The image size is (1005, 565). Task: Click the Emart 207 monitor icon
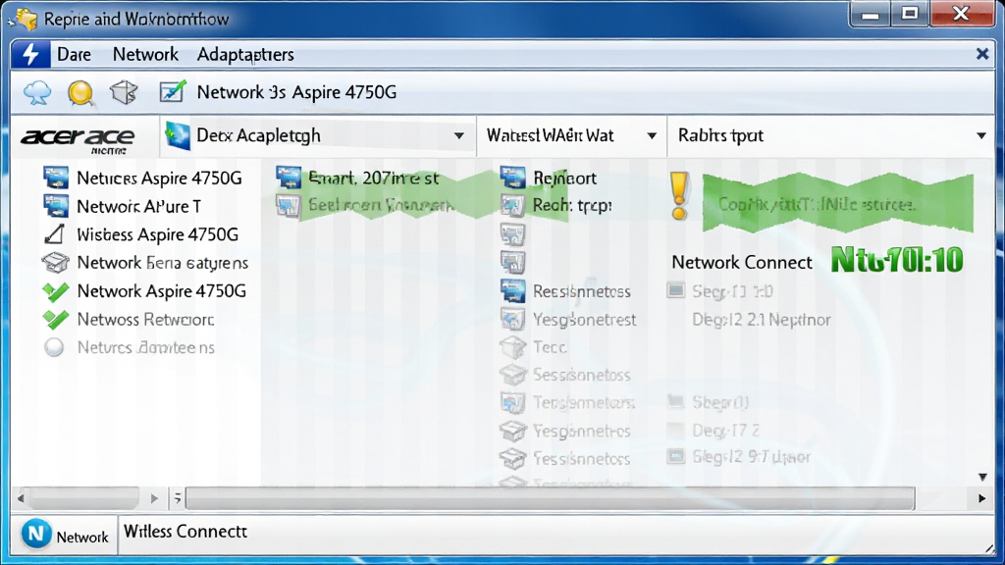click(289, 178)
